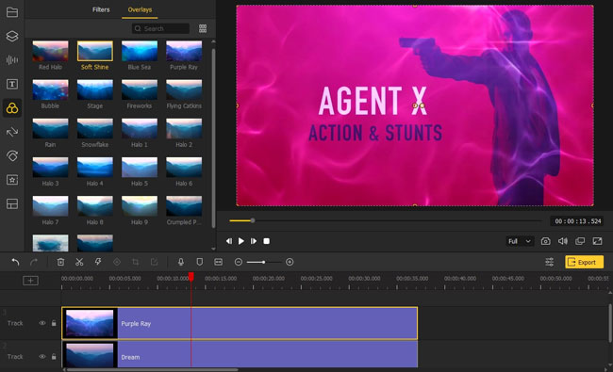This screenshot has height=372, width=613.
Task: Lock the Purple Ray track
Action: 54,323
